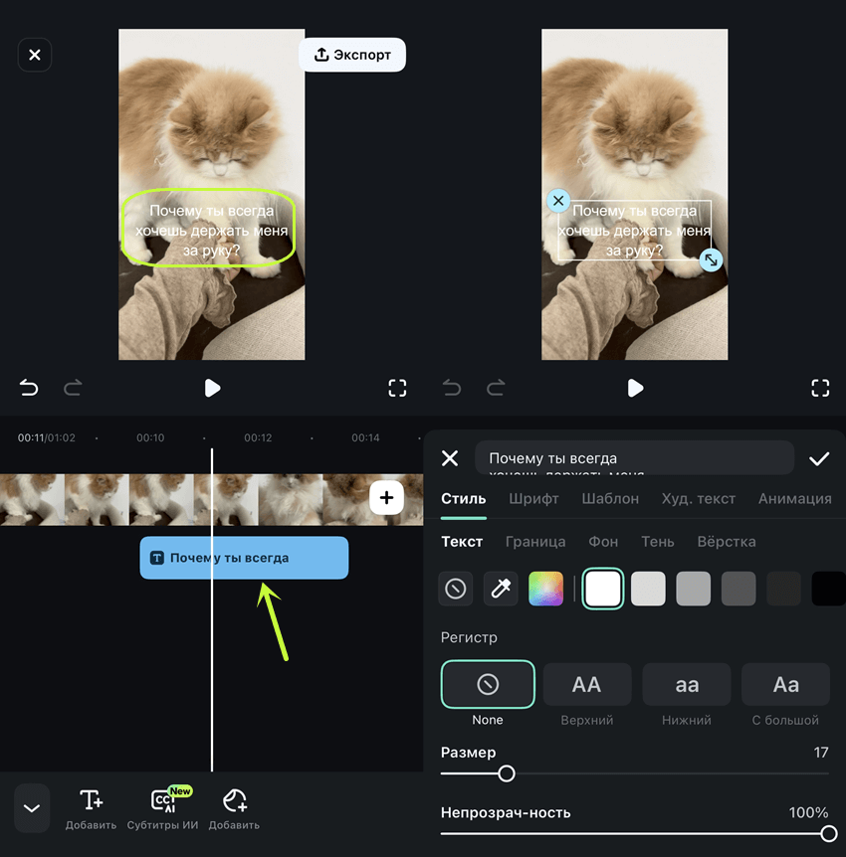Click the eyedropper color picker icon
This screenshot has width=846, height=857.
[x=501, y=589]
